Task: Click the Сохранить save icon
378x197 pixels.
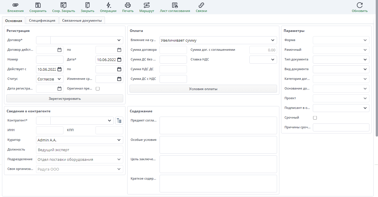Action: click(38, 5)
